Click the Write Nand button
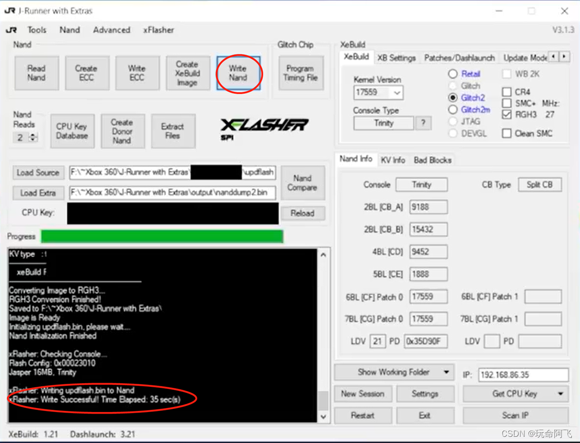The width and height of the screenshot is (580, 443). coord(238,73)
